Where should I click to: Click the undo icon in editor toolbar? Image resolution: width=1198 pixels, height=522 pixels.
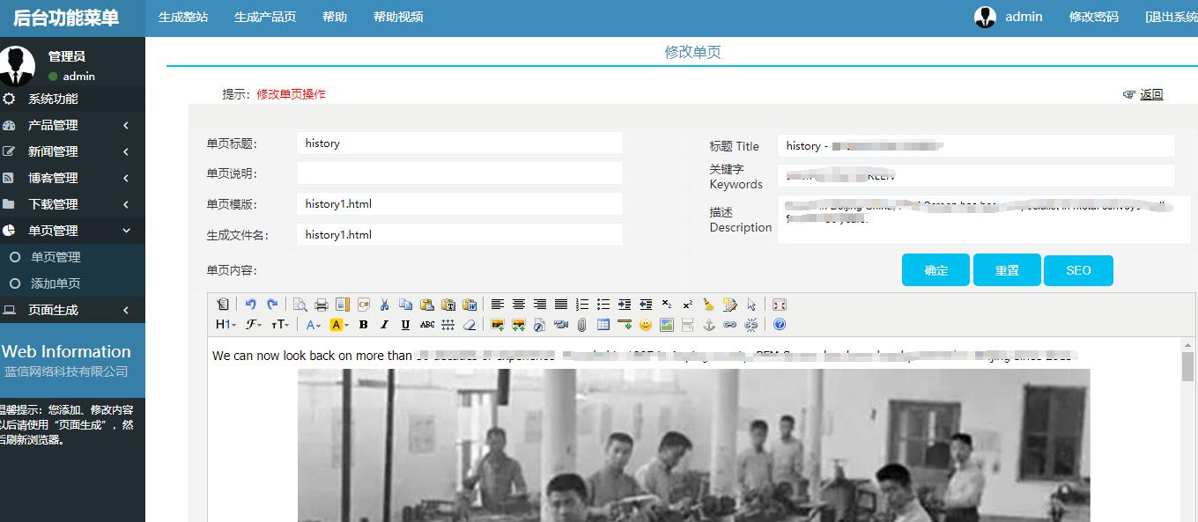click(251, 305)
